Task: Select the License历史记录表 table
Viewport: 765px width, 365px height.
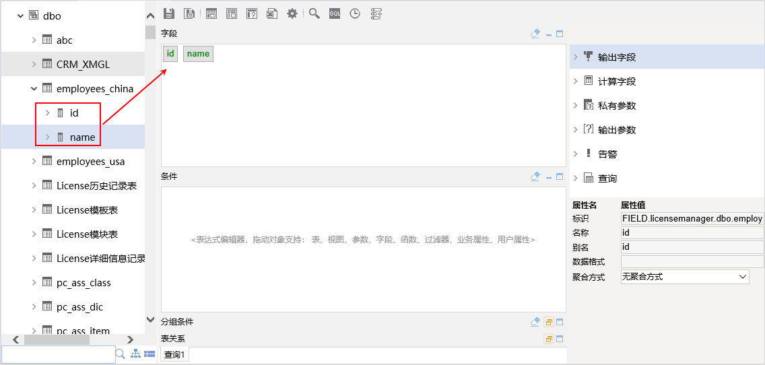Action: [96, 186]
